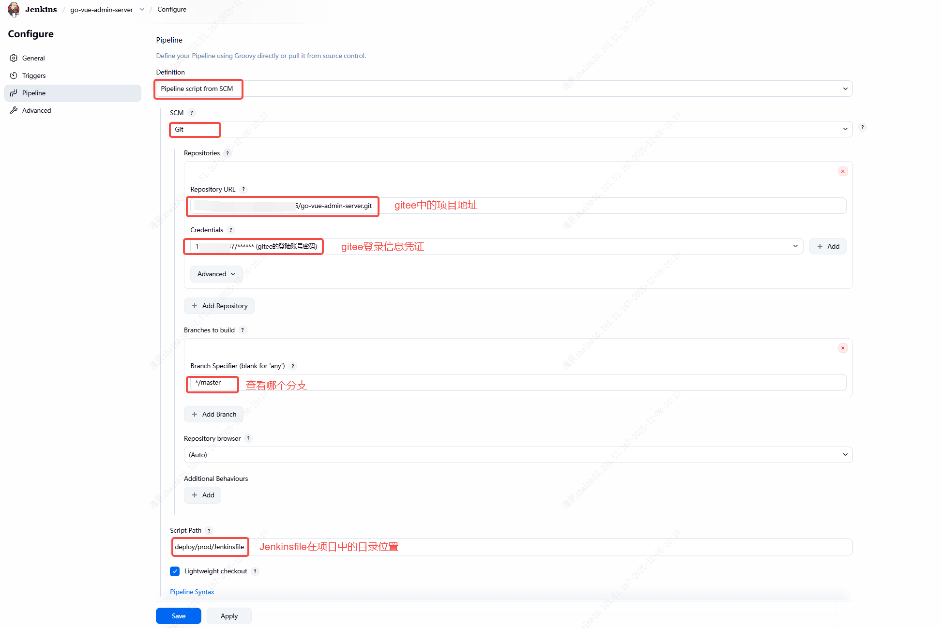Click the help icon next to SCM
941x628 pixels.
pyautogui.click(x=192, y=113)
